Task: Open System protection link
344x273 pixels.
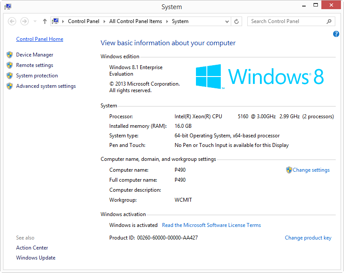Action: click(37, 76)
